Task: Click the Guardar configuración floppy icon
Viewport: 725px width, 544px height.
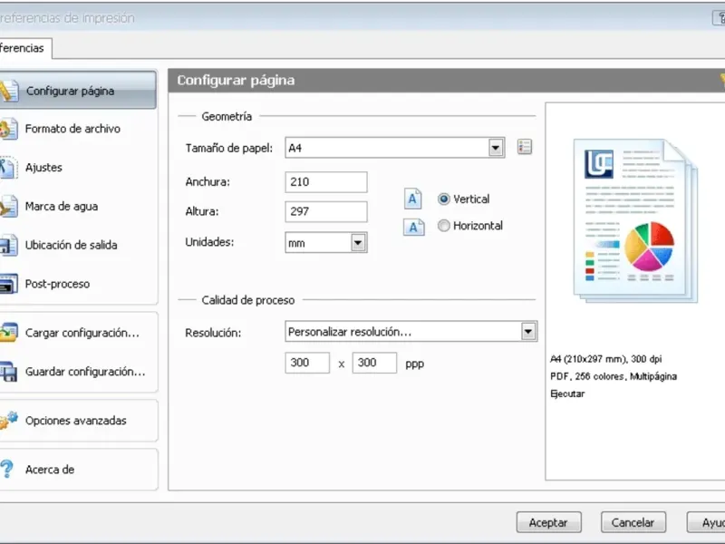Action: pyautogui.click(x=8, y=372)
